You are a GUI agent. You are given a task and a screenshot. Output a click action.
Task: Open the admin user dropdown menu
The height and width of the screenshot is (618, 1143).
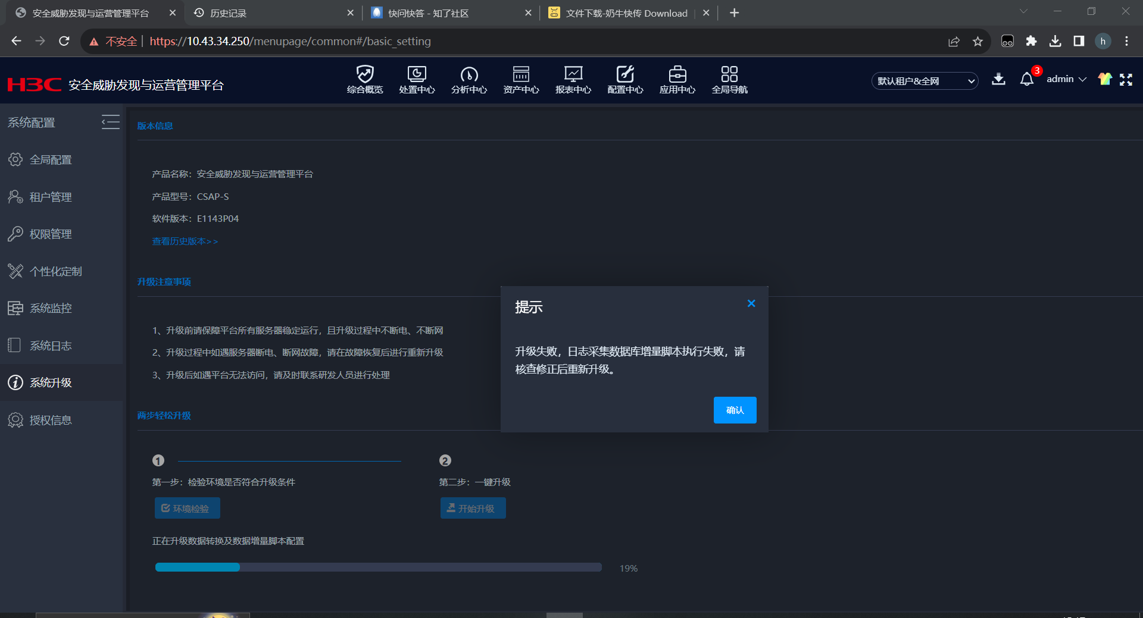pos(1066,79)
